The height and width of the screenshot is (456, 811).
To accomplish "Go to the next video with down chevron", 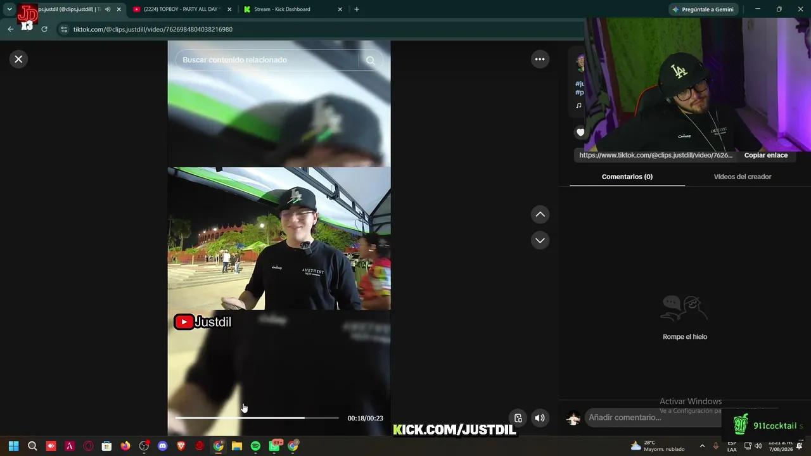I will pos(540,240).
